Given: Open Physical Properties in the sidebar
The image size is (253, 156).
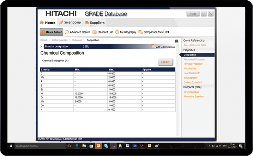Looking at the screenshot, I should click(193, 64).
